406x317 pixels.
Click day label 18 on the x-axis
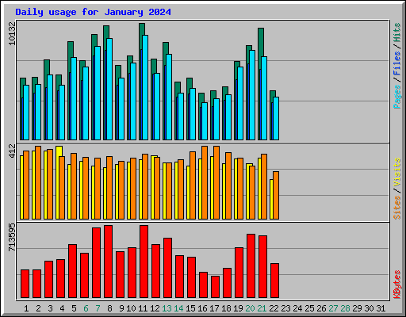point(226,308)
